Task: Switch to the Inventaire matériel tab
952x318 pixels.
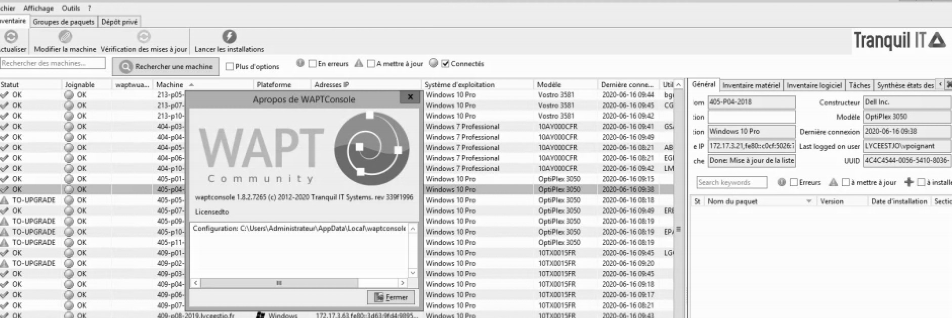Action: 751,85
